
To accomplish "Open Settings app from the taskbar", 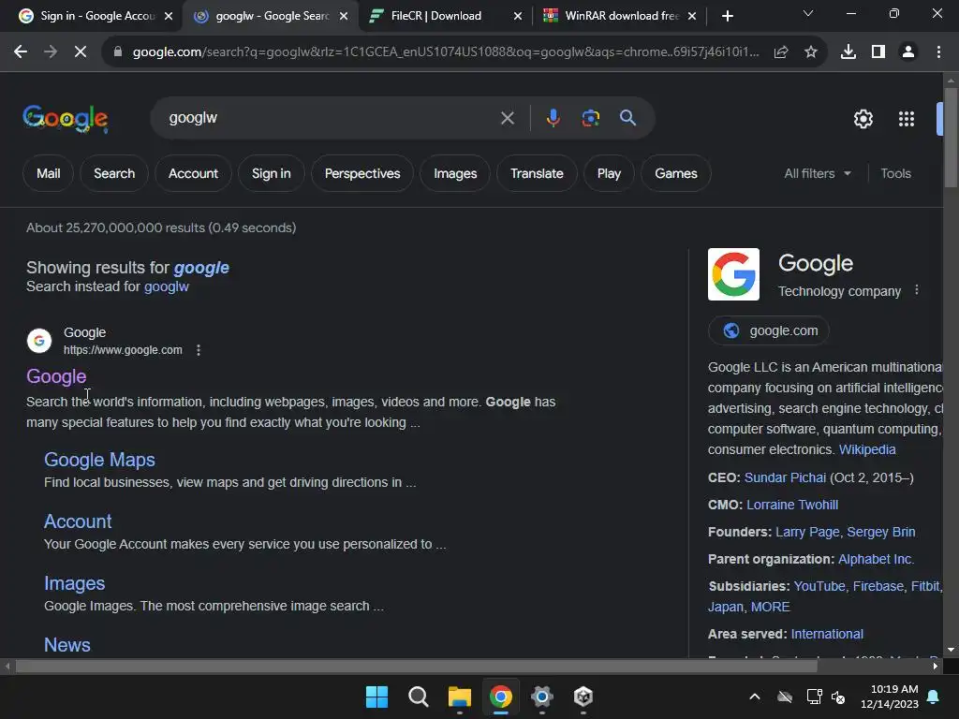I will 542,697.
